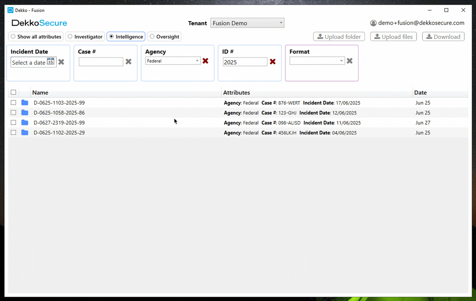Clear the Agency filter with red X

(x=206, y=61)
